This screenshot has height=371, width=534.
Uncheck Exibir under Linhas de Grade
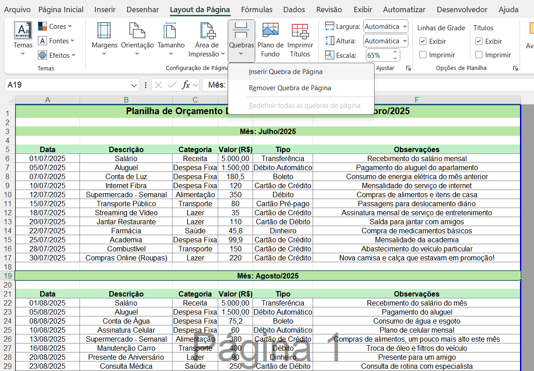423,42
